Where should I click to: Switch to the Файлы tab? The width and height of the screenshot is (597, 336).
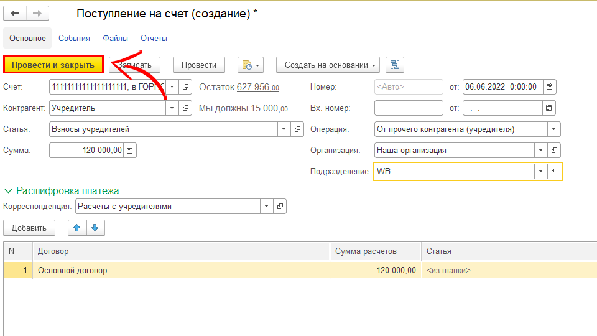coord(115,39)
